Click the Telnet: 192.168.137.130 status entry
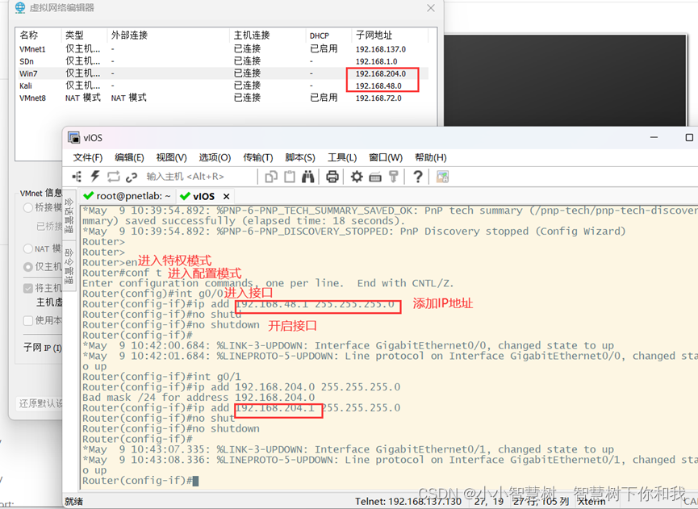698x509 pixels. pos(408,502)
